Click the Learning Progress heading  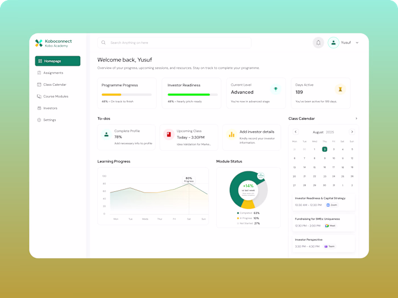[x=114, y=161]
